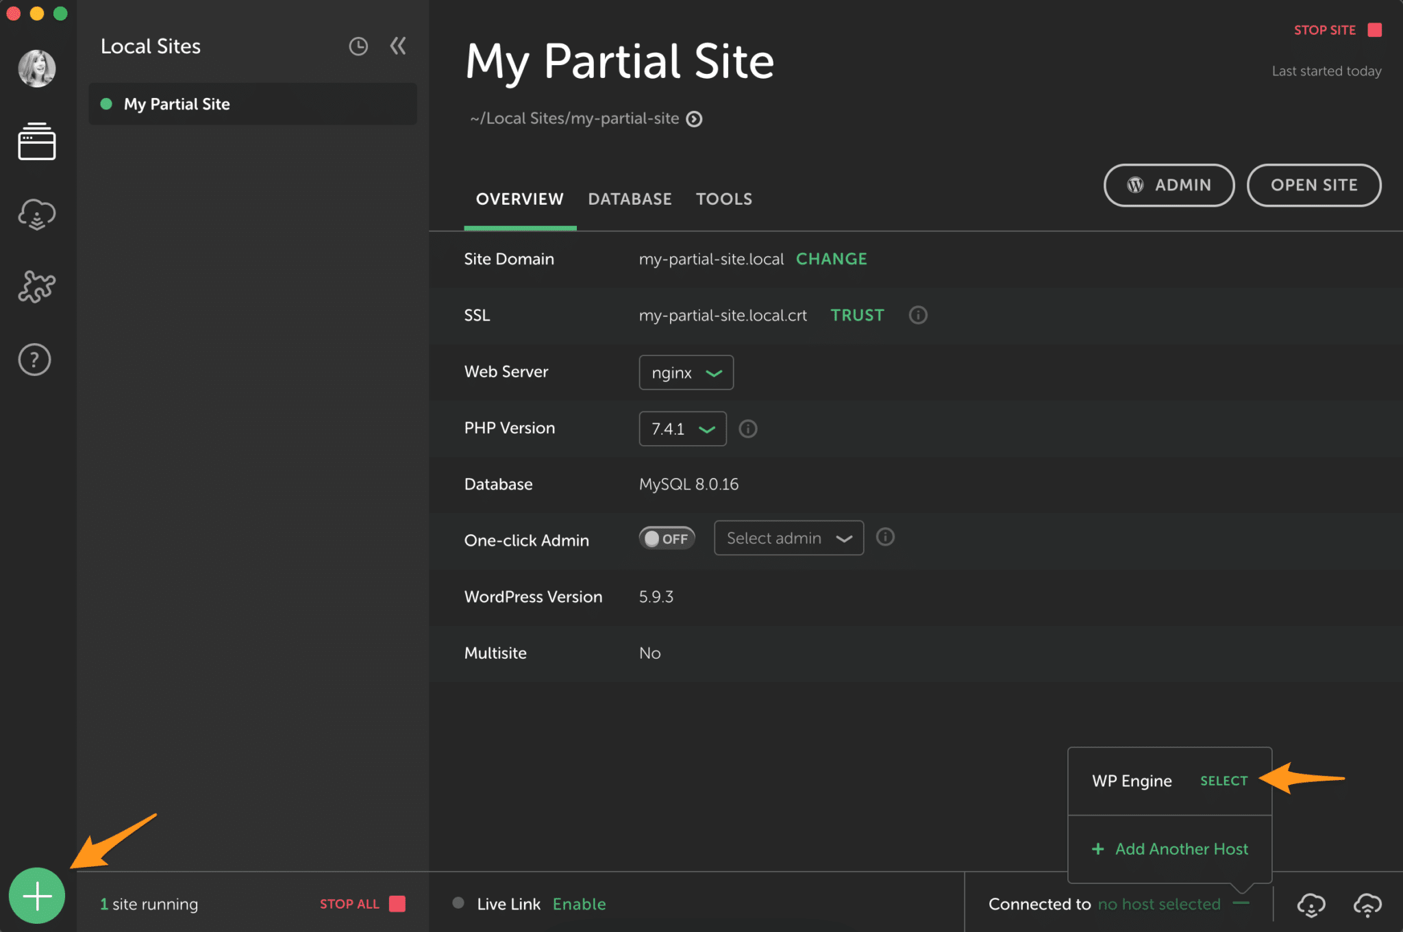Open the PHP Version 7.4.1 dropdown

pos(682,428)
